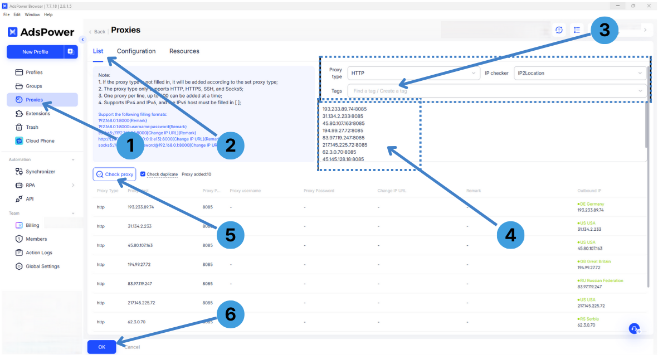Click the refresh/update icon in top bar
The width and height of the screenshot is (658, 359).
coord(559,30)
